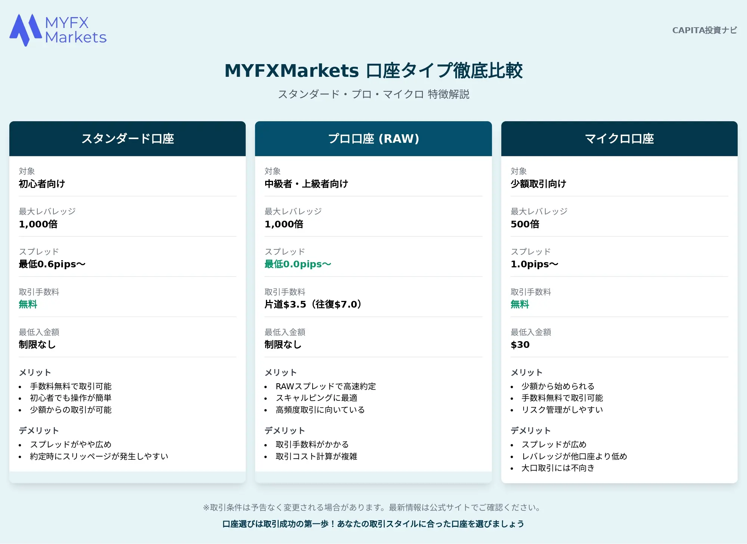Click the 口座選びは取引成功の第一歩 footer line
This screenshot has height=544, width=747.
(373, 524)
